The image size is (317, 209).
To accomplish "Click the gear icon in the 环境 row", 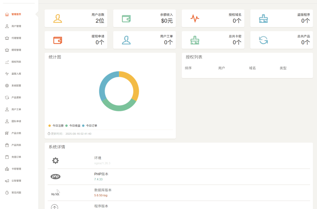I will point(55,161).
